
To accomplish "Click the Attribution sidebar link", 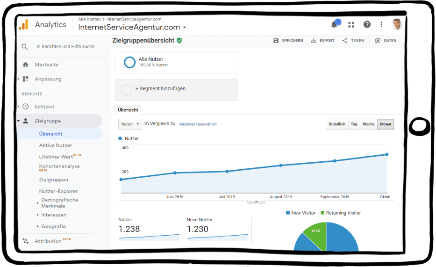I will click(48, 241).
